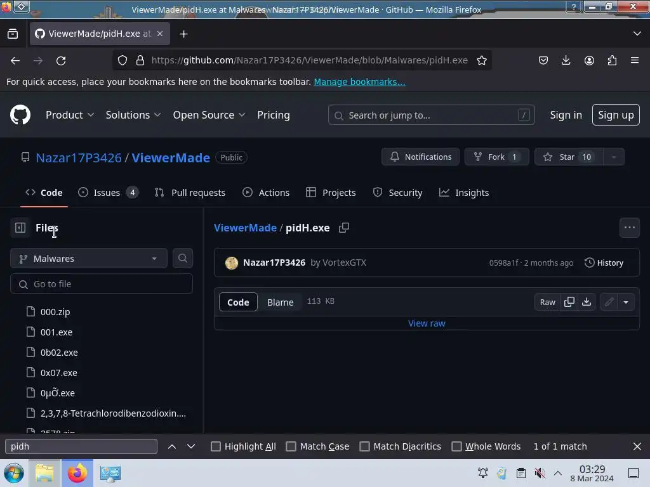Open the file more options ellipsis

click(x=629, y=228)
